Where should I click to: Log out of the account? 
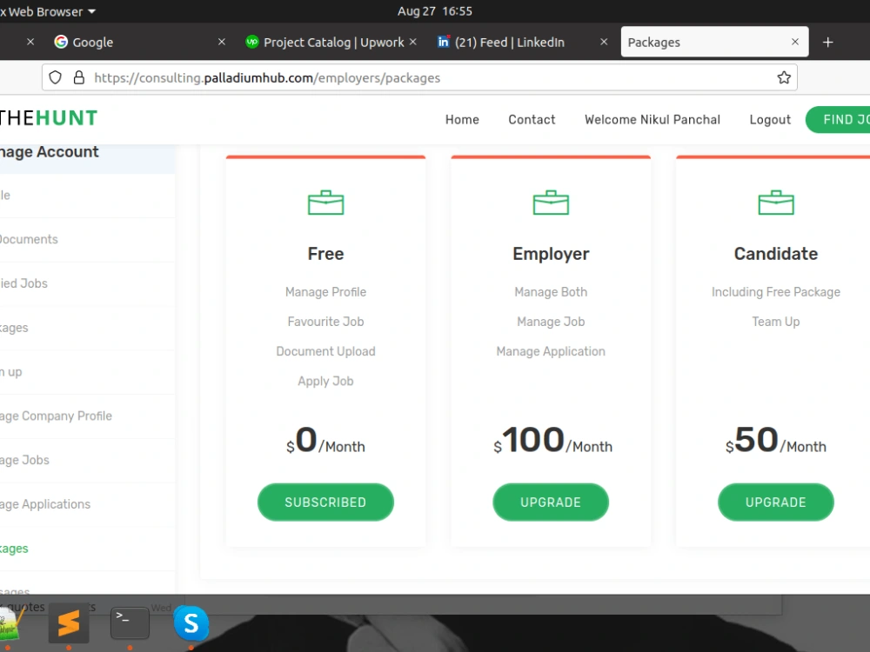coord(769,120)
